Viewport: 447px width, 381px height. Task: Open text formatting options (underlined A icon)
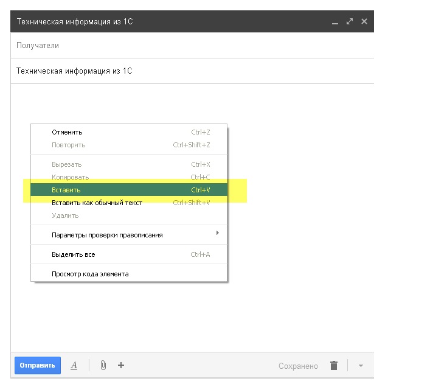click(74, 366)
